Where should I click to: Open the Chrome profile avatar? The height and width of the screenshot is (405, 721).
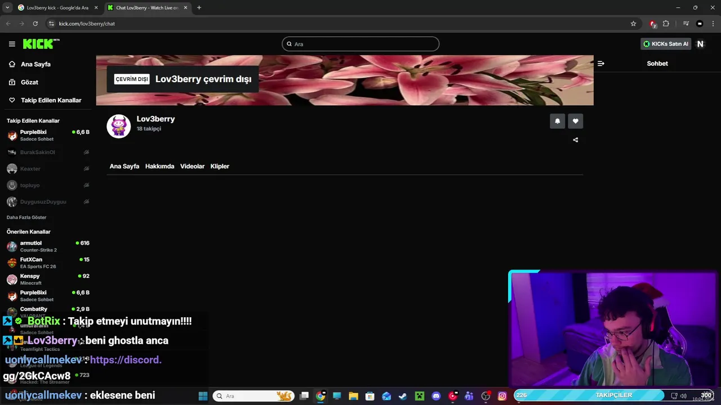click(x=700, y=24)
